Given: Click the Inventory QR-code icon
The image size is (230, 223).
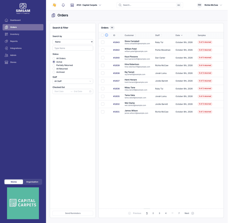Looking at the screenshot, I should coord(6,34).
